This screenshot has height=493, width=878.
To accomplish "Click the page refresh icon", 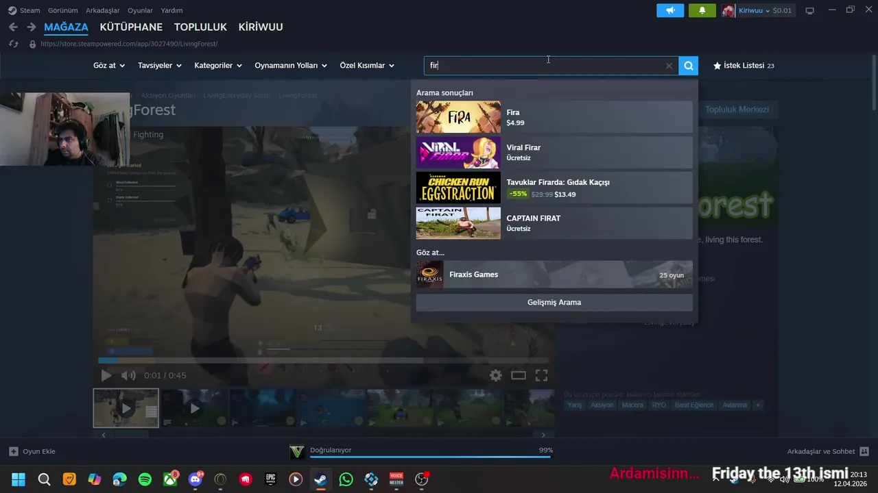I will pyautogui.click(x=13, y=44).
